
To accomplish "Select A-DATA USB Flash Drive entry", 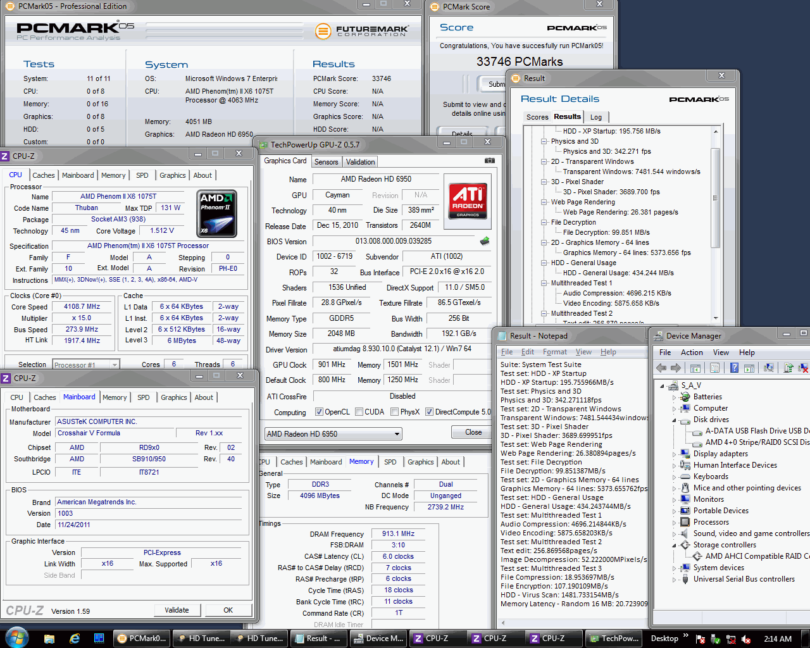I will [757, 431].
